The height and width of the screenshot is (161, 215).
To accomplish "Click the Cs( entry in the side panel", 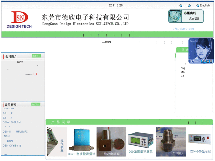I will pos(183,68).
